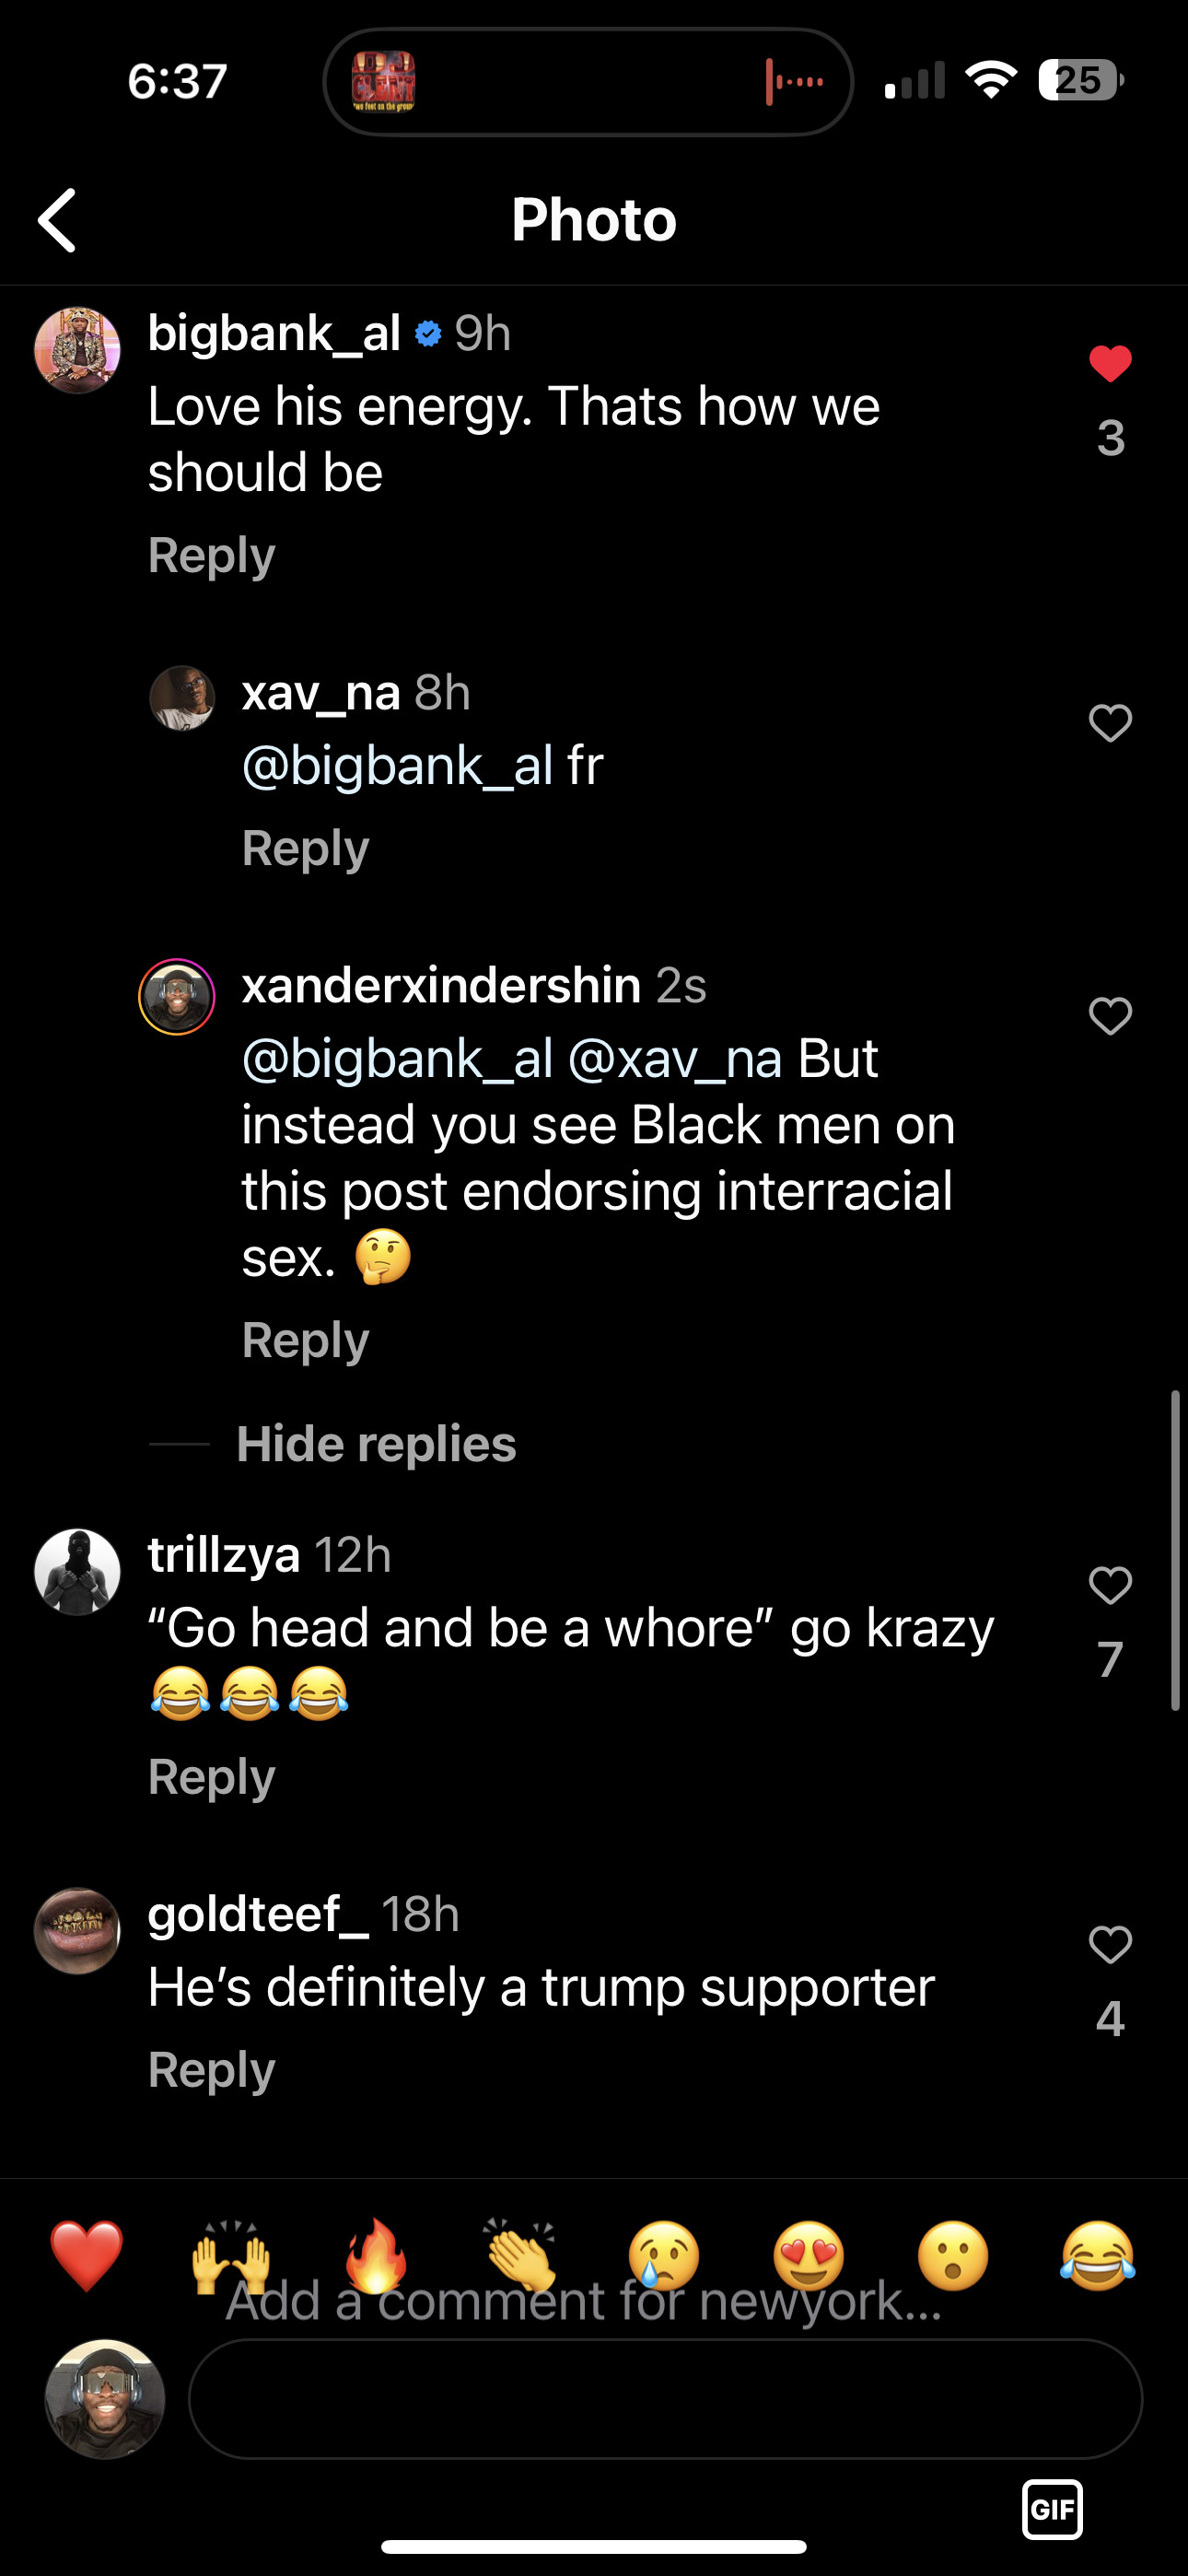The height and width of the screenshot is (2576, 1188).
Task: Insert the raised hands emoji
Action: pyautogui.click(x=231, y=2255)
